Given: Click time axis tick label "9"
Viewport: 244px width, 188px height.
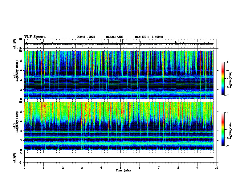Looking at the screenshot, I should [197, 168].
